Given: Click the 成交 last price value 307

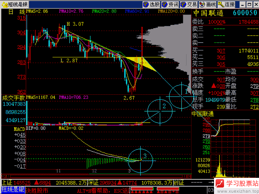Looking at the screenshot, I should (x=221, y=80).
